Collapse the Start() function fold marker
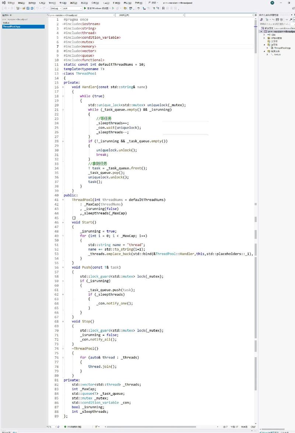The height and width of the screenshot is (433, 295). pos(63,222)
